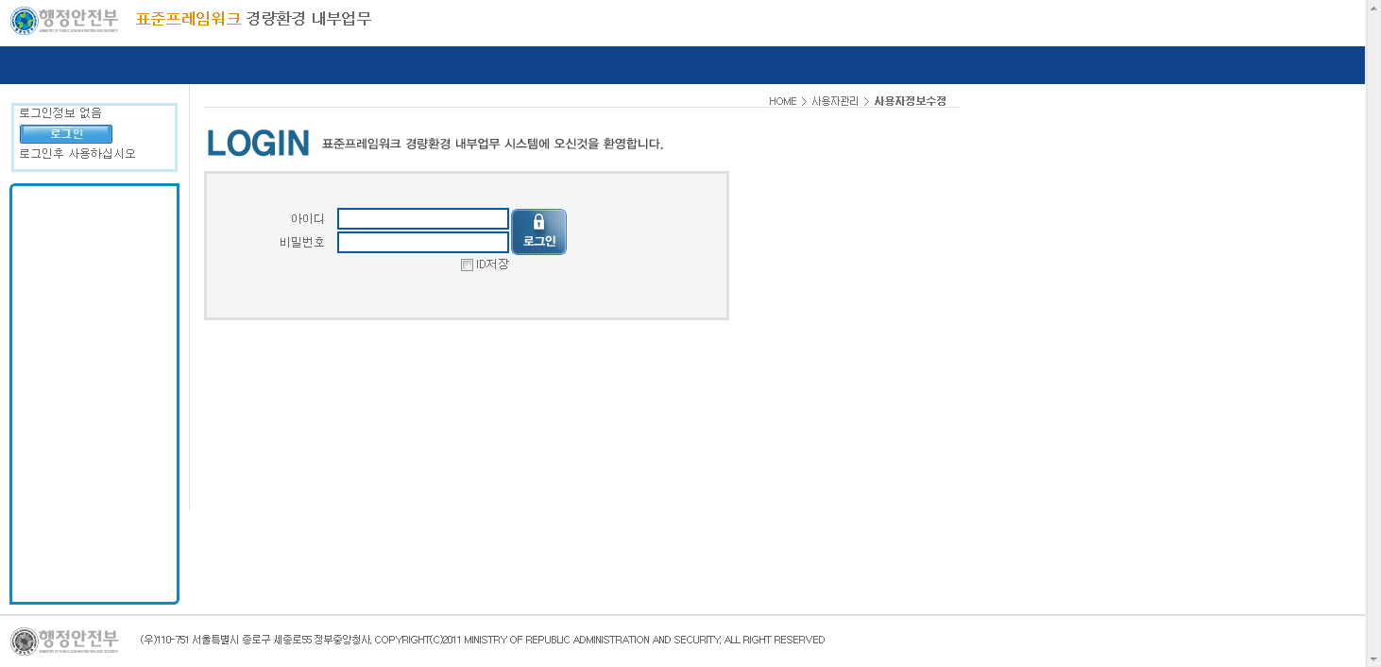Click the large LOGIN heading
The height and width of the screenshot is (667, 1381).
point(258,144)
